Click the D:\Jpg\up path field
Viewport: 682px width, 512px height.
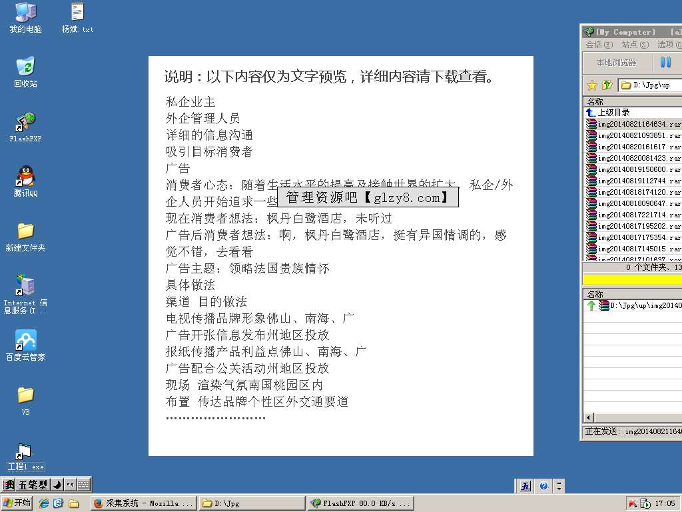650,85
